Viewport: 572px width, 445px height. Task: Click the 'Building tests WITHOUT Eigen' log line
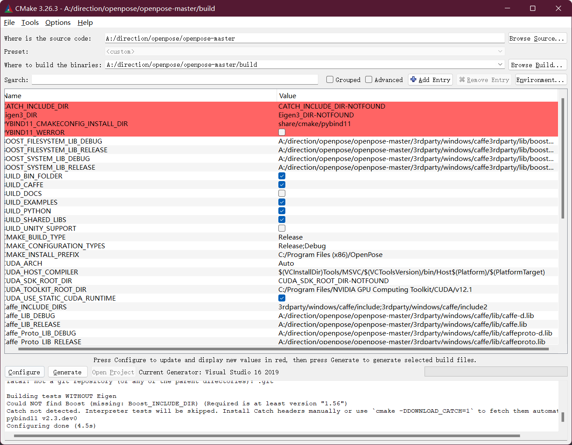point(62,396)
